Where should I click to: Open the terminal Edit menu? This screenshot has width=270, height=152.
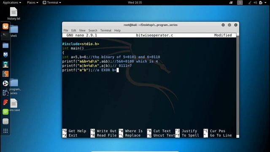(74, 30)
